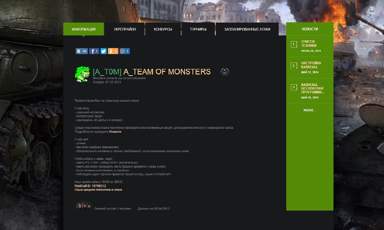Click the 'Приветствуем Вас на странице нашего клана.' line
Screen dimensions: 384x230
107,101
